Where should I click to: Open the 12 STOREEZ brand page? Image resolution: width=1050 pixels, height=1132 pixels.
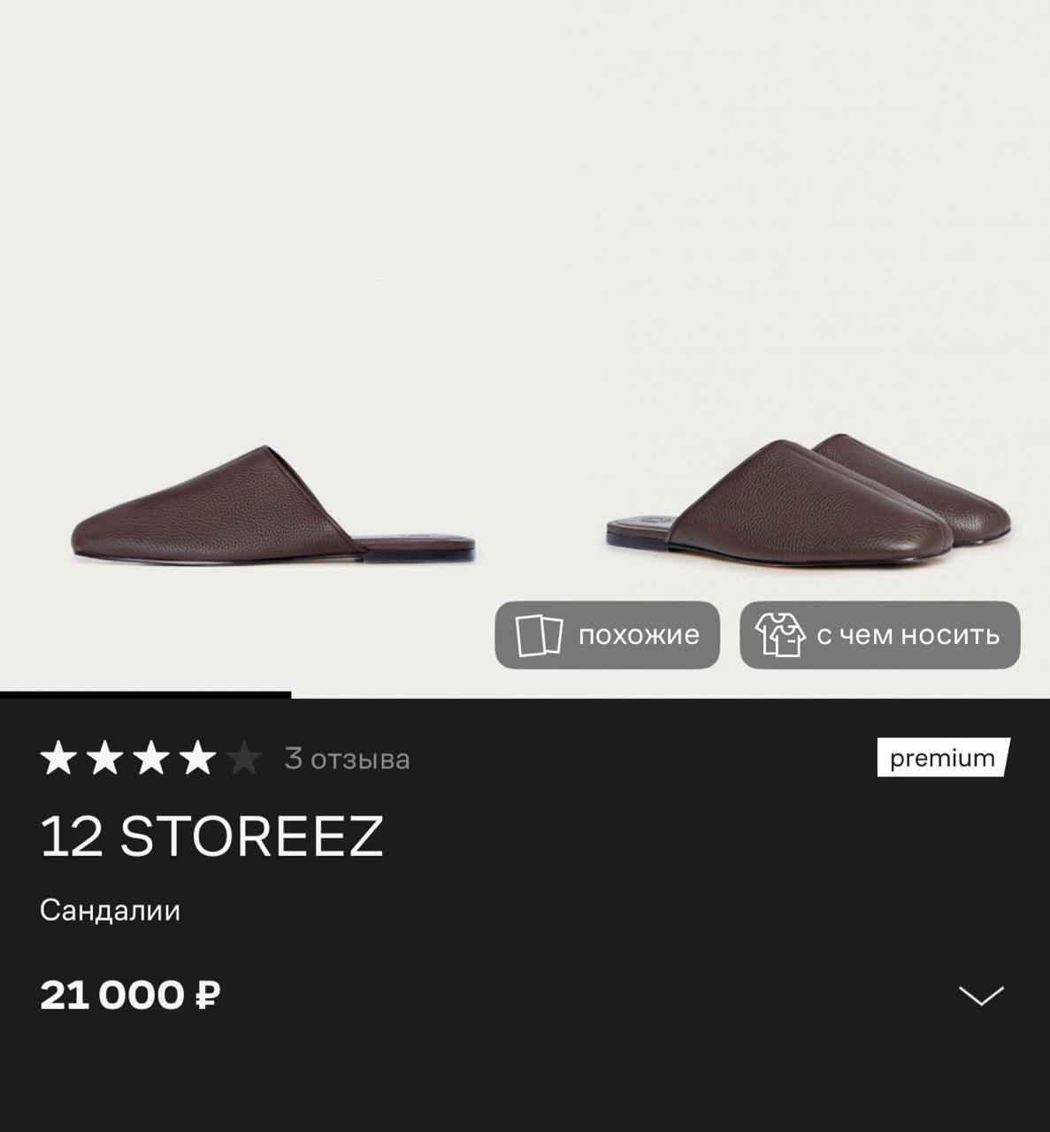click(x=211, y=836)
